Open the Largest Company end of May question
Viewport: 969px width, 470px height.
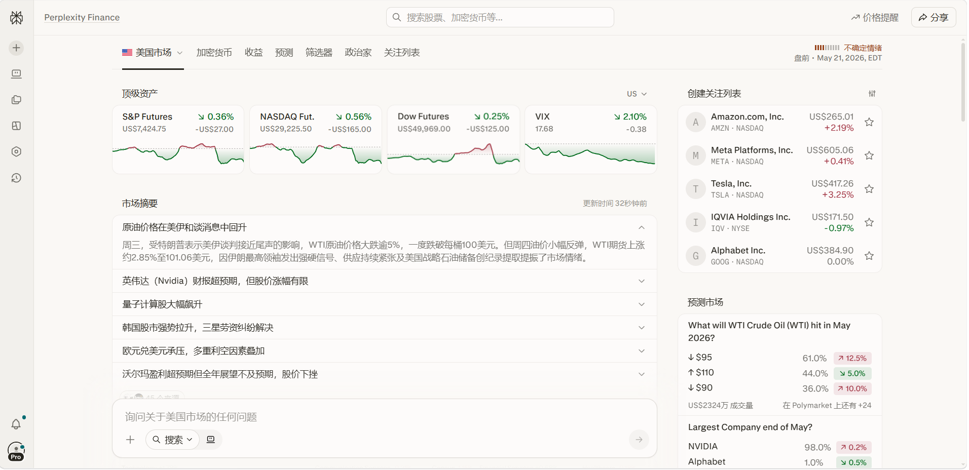pos(750,427)
